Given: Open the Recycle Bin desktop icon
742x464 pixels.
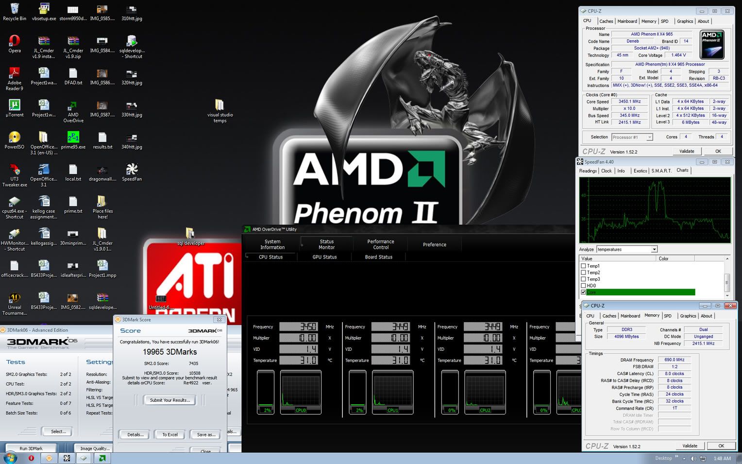Looking at the screenshot, I should (x=15, y=11).
